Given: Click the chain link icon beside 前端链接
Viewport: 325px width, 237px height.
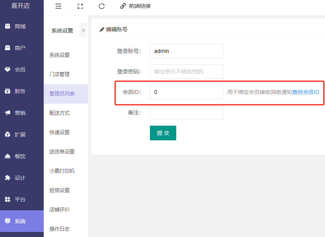Looking at the screenshot, I should click(123, 6).
